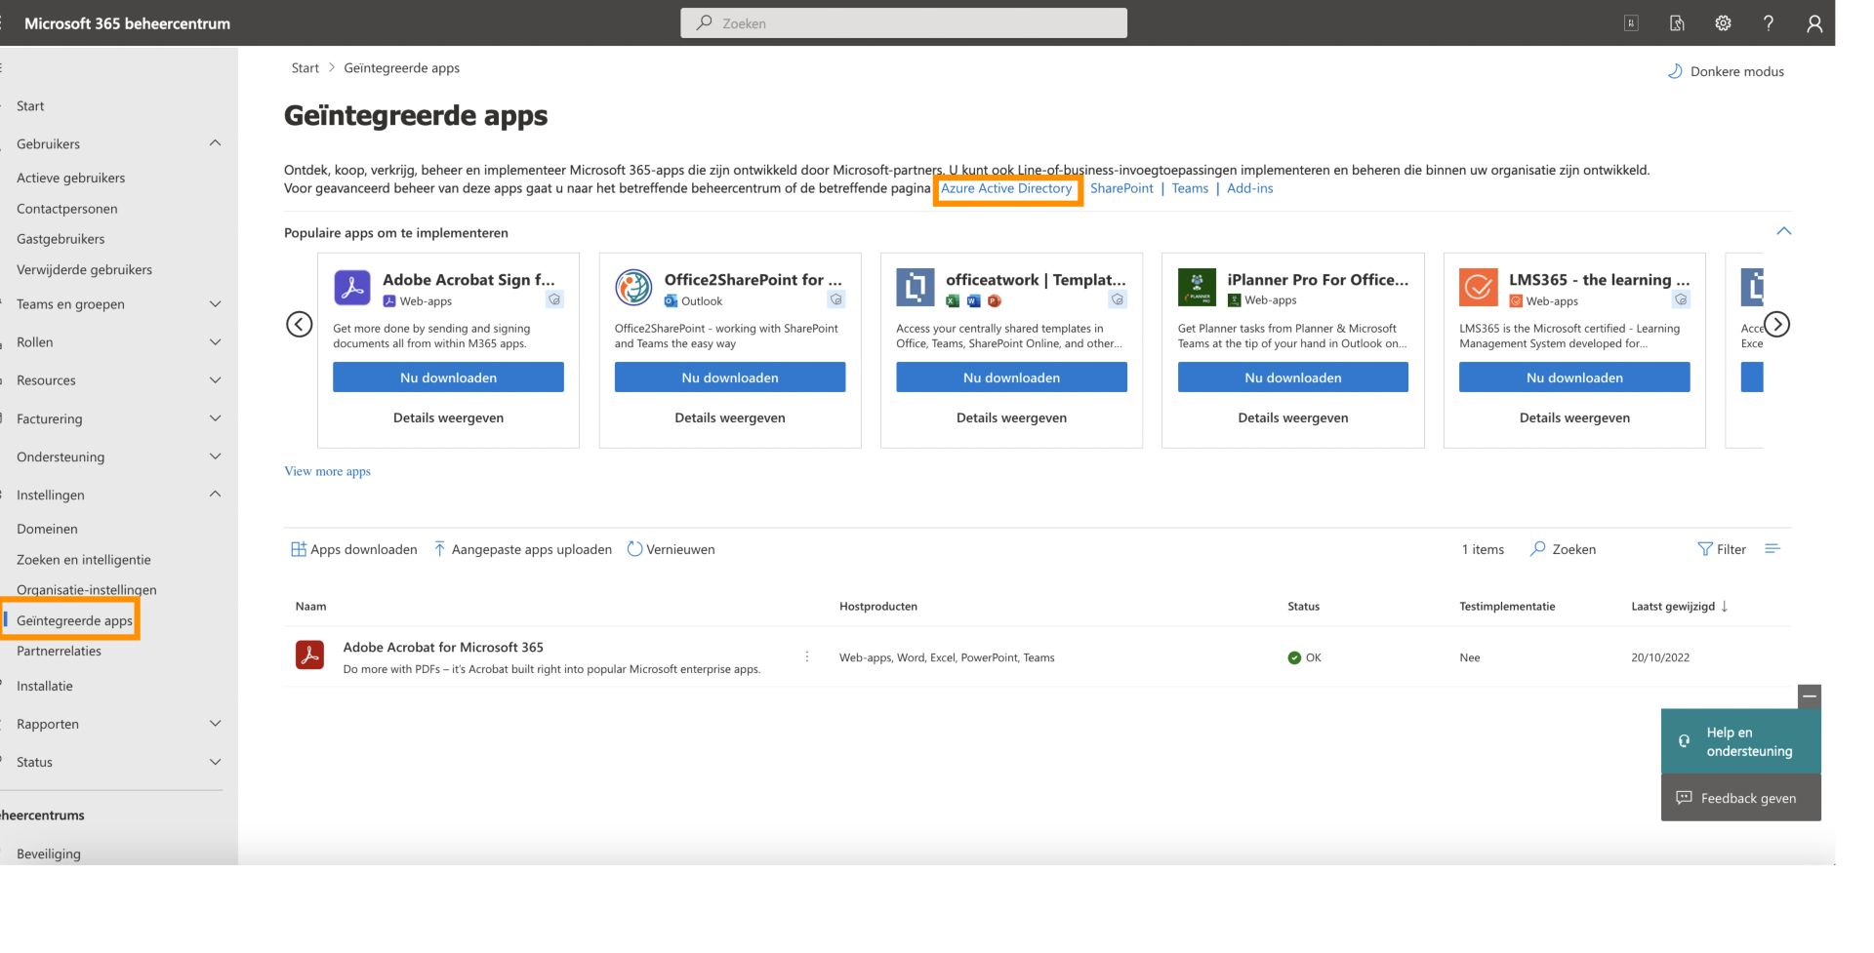
Task: Expand the Rollen menu
Action: (216, 342)
